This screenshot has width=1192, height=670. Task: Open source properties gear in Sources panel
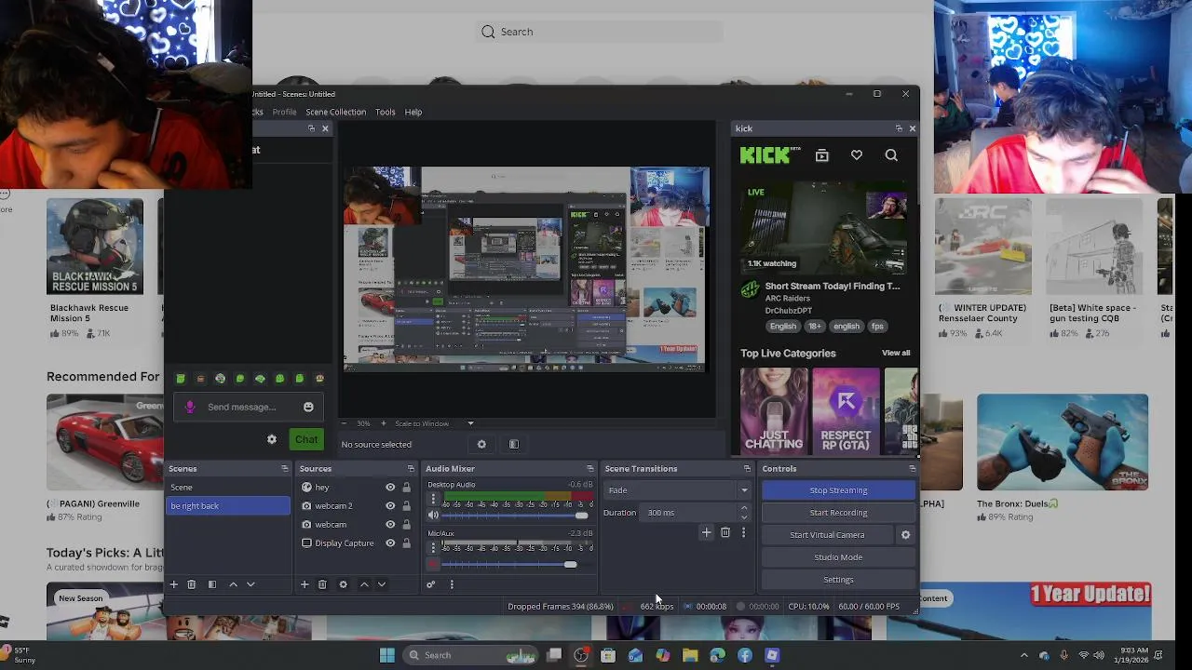(343, 584)
